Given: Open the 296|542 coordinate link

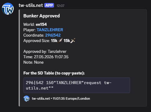Looking at the screenshot, I should click(x=53, y=35).
